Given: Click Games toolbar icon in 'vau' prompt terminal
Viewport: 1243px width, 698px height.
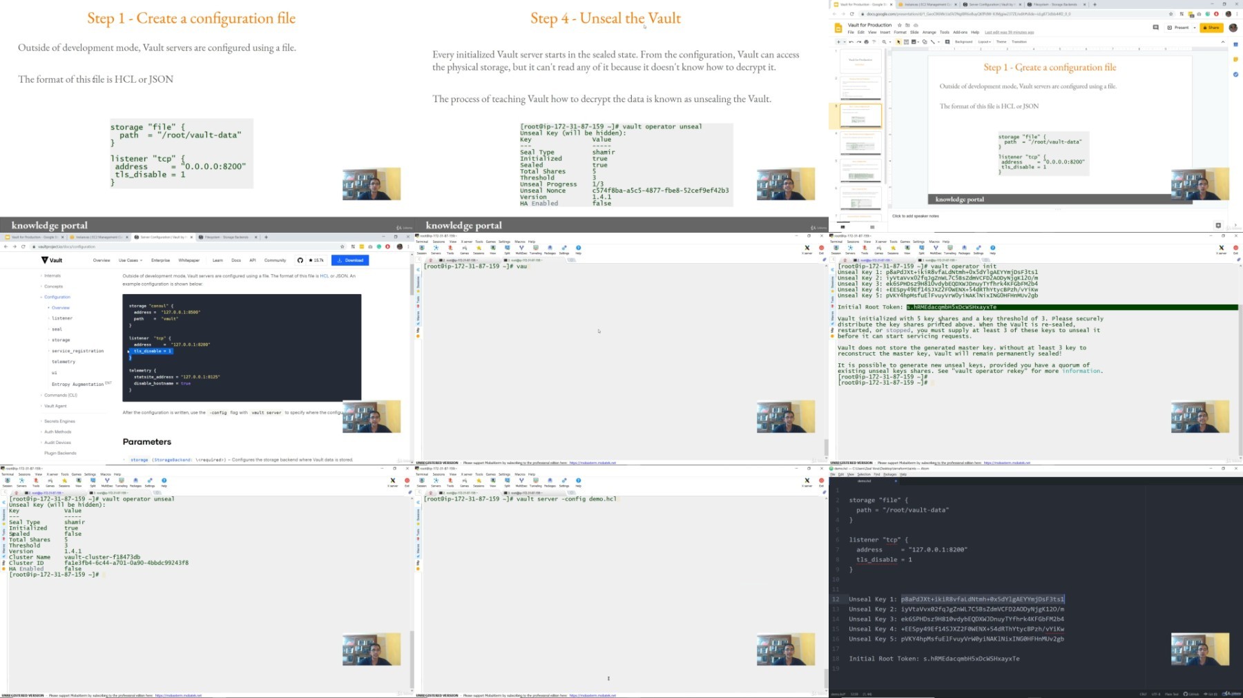Looking at the screenshot, I should pyautogui.click(x=464, y=248).
